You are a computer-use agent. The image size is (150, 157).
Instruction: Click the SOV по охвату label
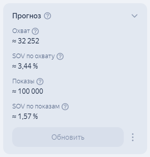33,56
